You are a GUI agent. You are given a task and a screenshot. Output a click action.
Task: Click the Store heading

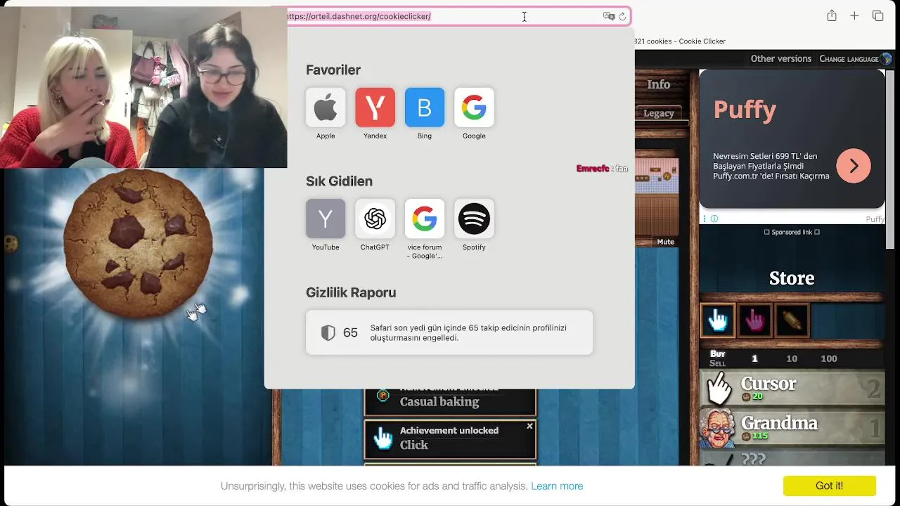792,278
